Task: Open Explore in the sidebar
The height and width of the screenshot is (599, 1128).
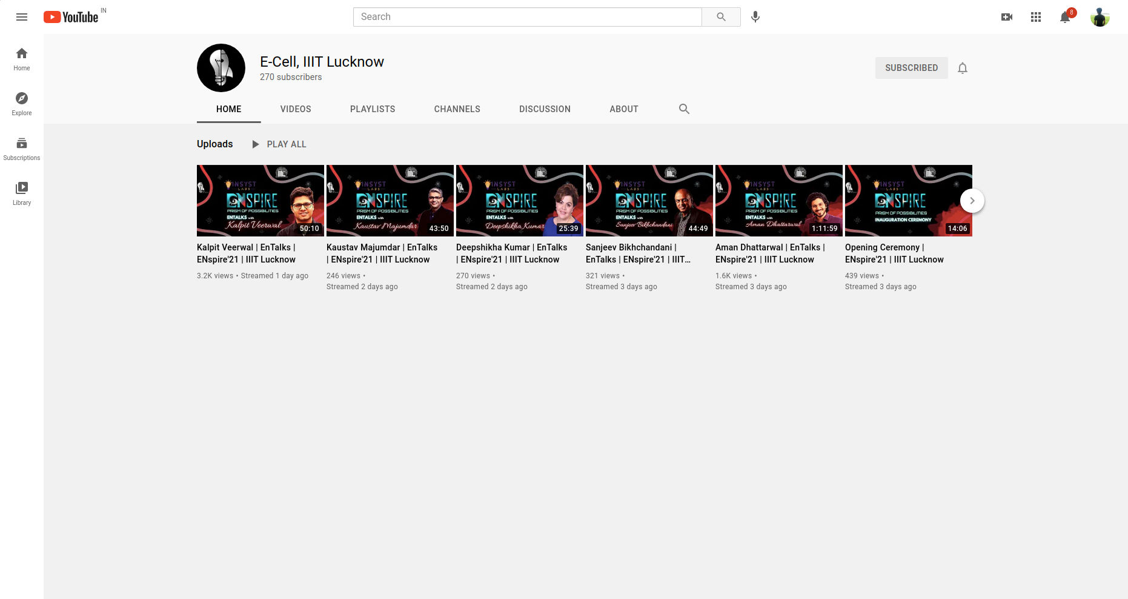Action: point(22,104)
